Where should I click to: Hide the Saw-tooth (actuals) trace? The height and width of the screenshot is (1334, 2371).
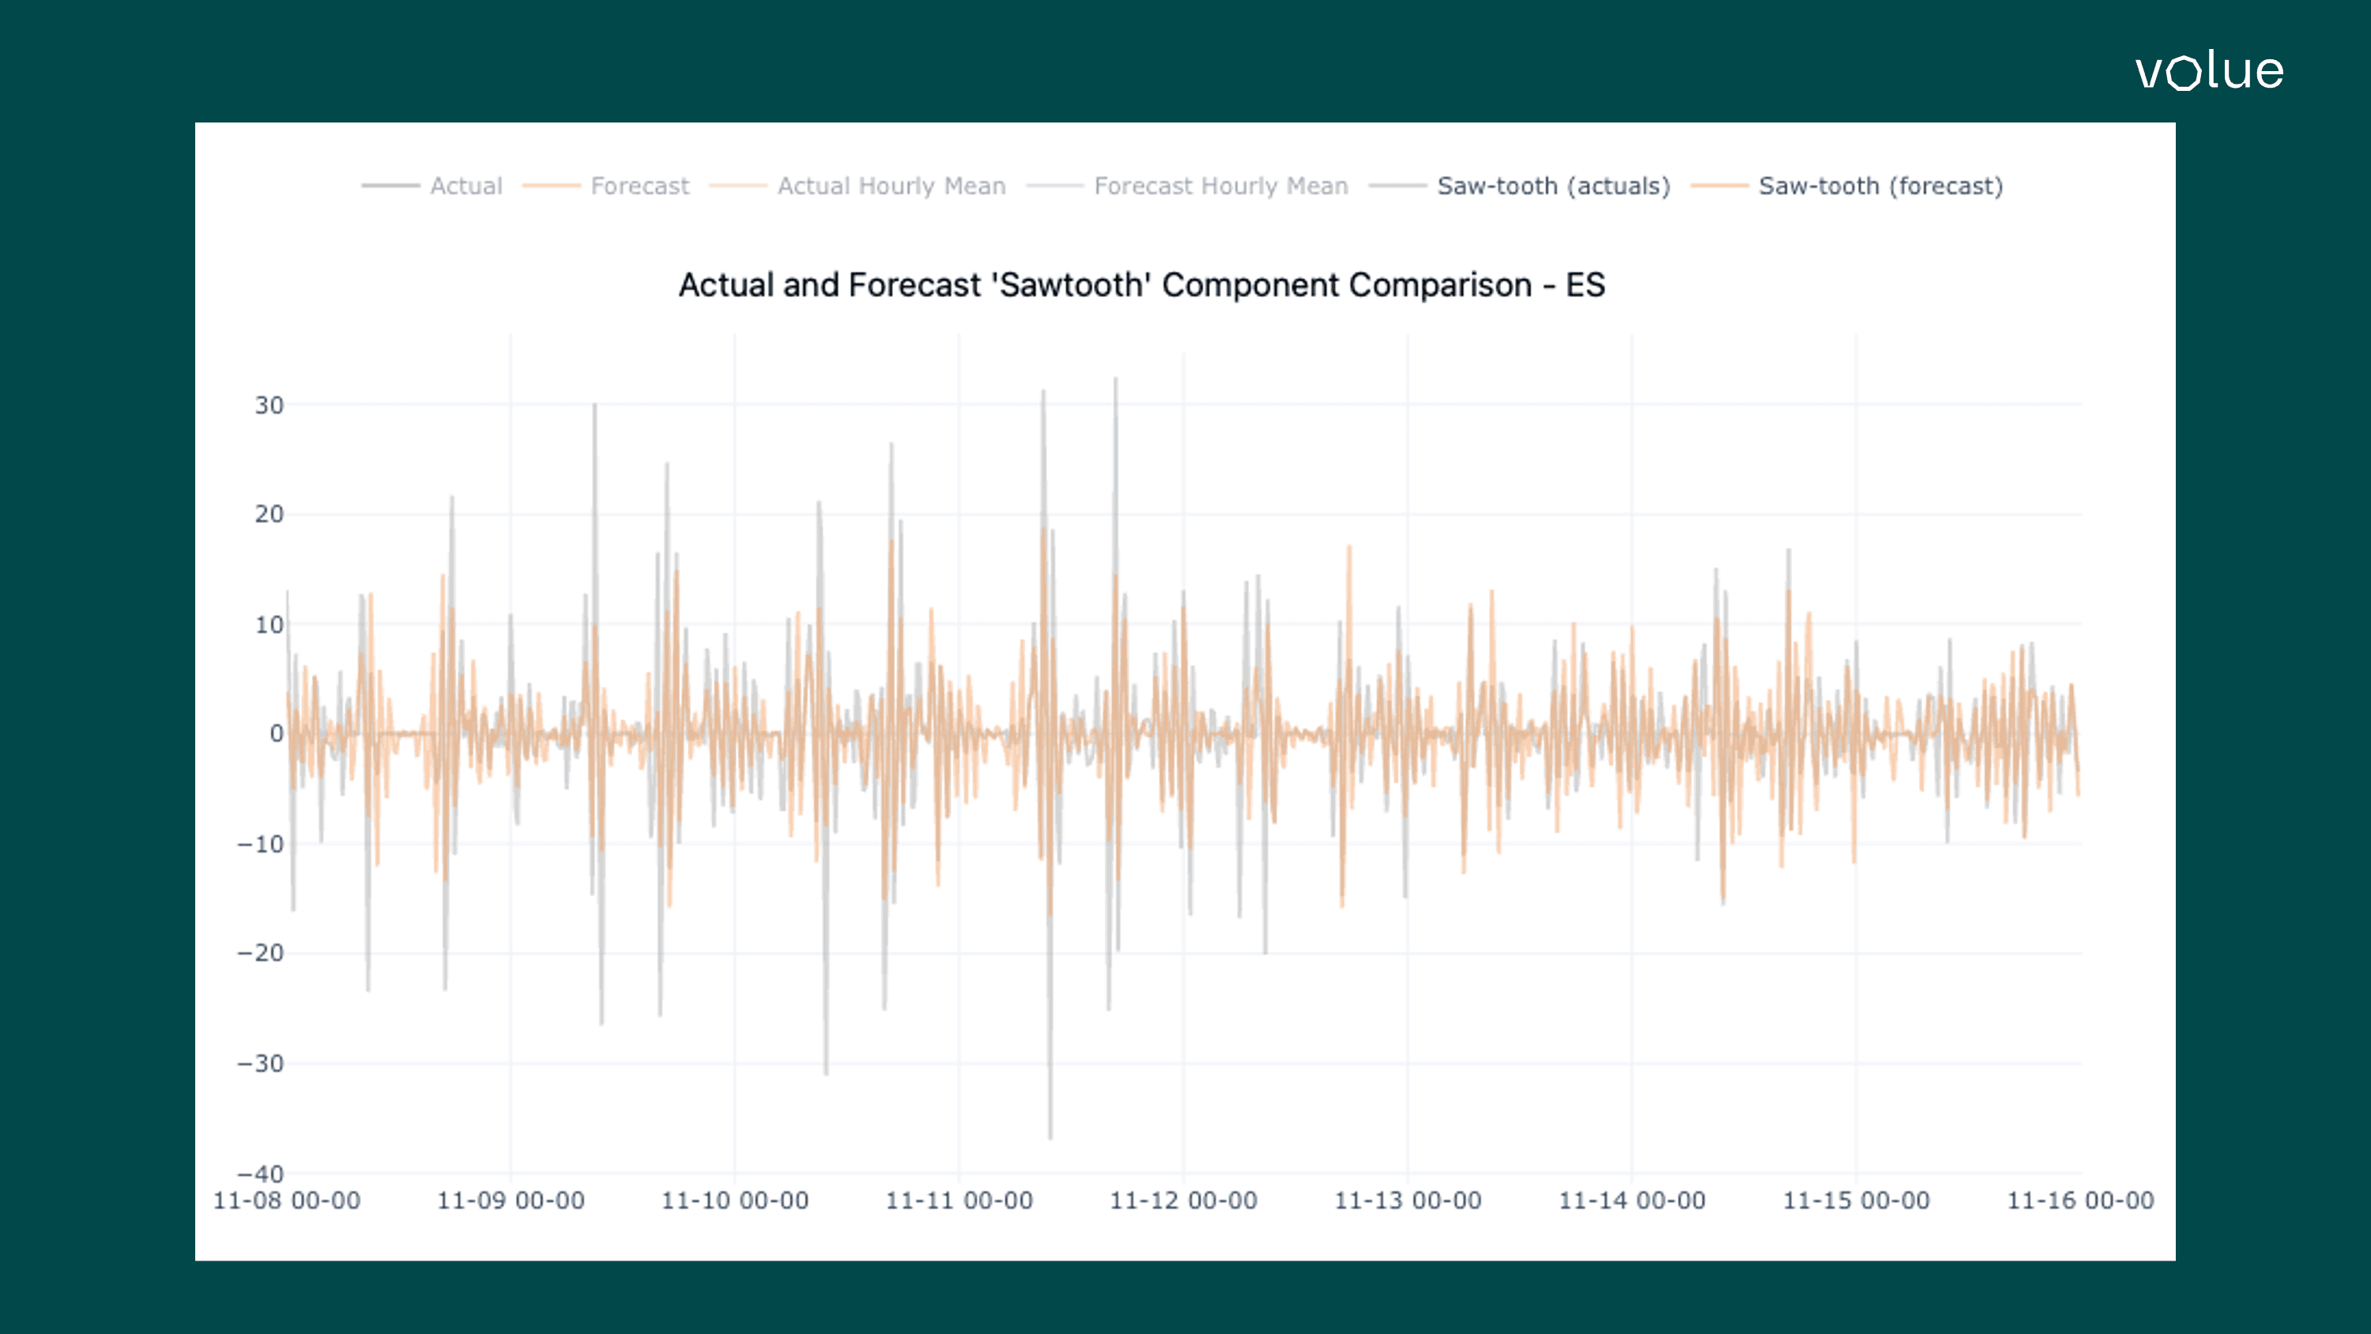pos(1554,186)
